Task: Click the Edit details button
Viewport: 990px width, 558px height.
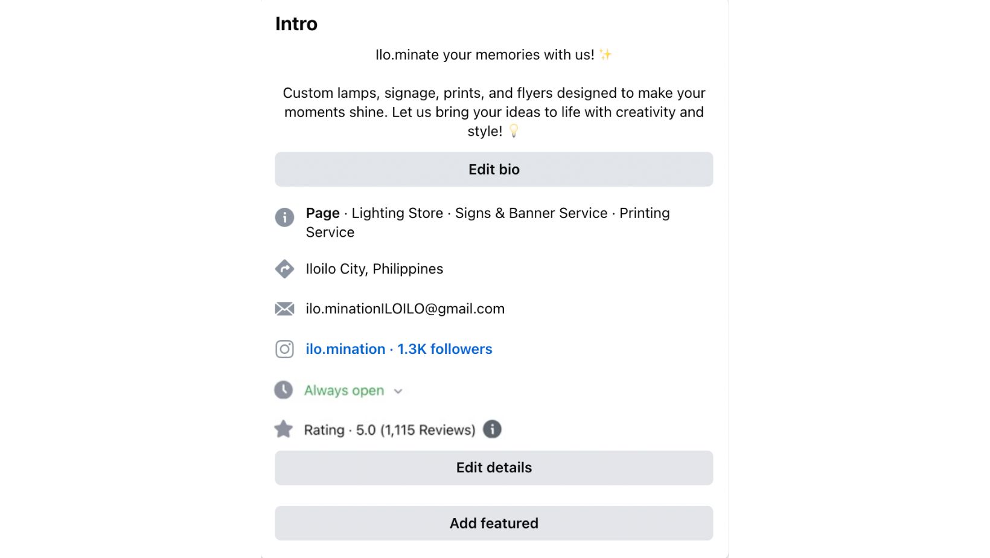Action: (494, 467)
